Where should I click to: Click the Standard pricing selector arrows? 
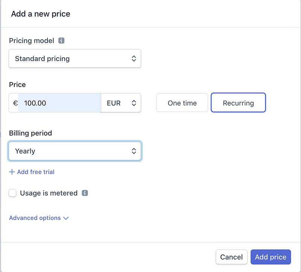pos(134,58)
